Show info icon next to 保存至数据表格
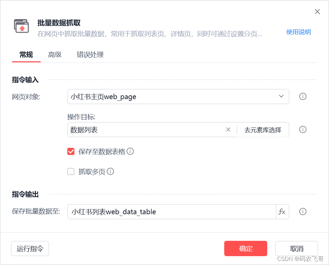329x265 pixels. 130,151
